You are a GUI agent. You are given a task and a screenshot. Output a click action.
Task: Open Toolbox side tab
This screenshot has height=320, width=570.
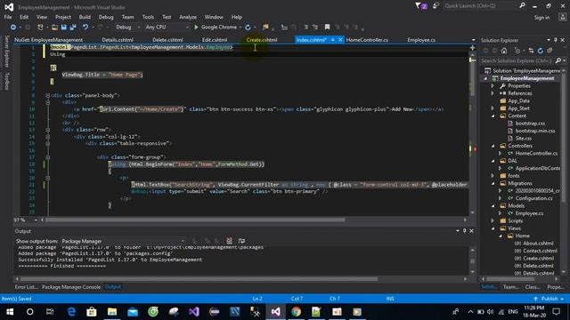coord(6,81)
